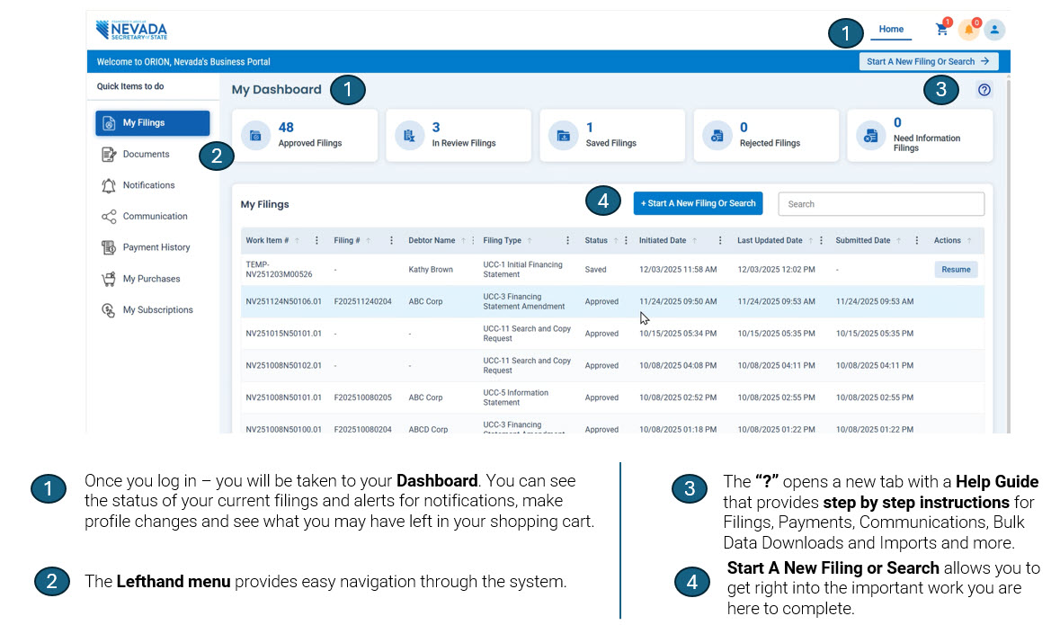Image resolution: width=1060 pixels, height=625 pixels.
Task: Open the 0 Rejected Filings card
Action: [766, 135]
